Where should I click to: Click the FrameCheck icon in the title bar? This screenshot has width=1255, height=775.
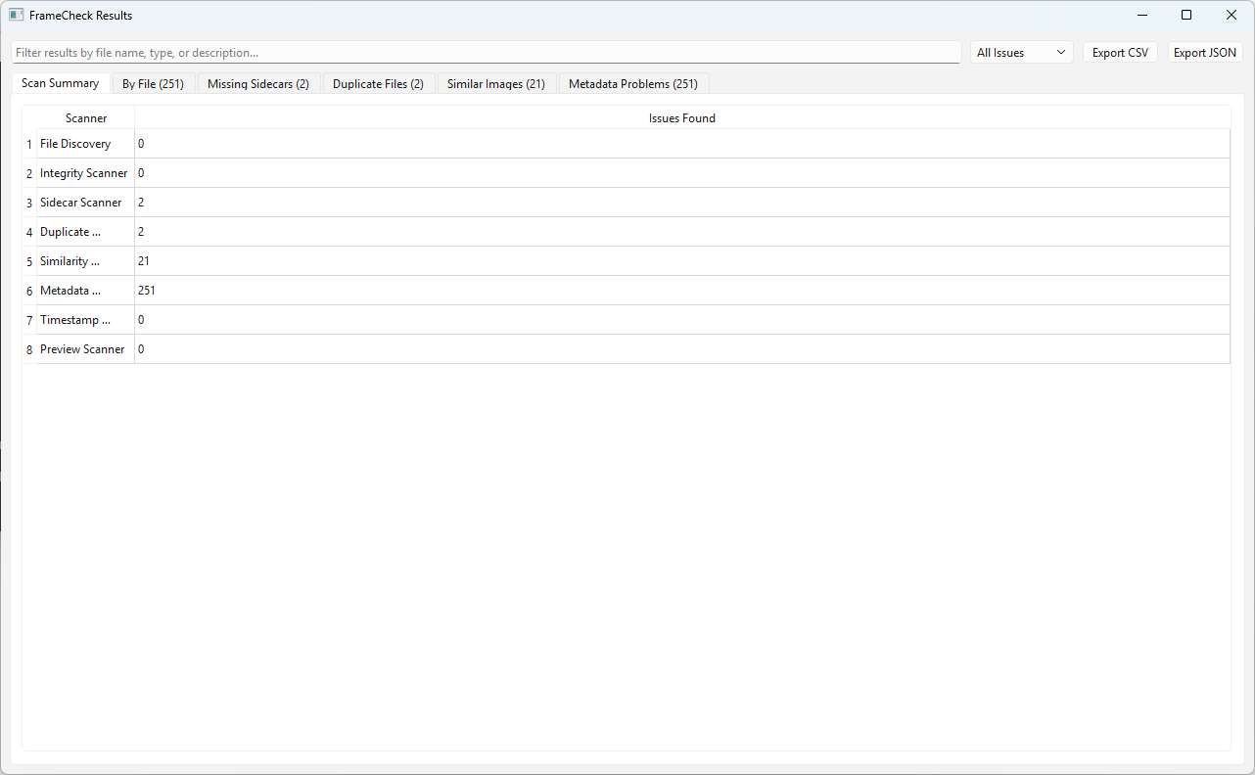point(16,15)
